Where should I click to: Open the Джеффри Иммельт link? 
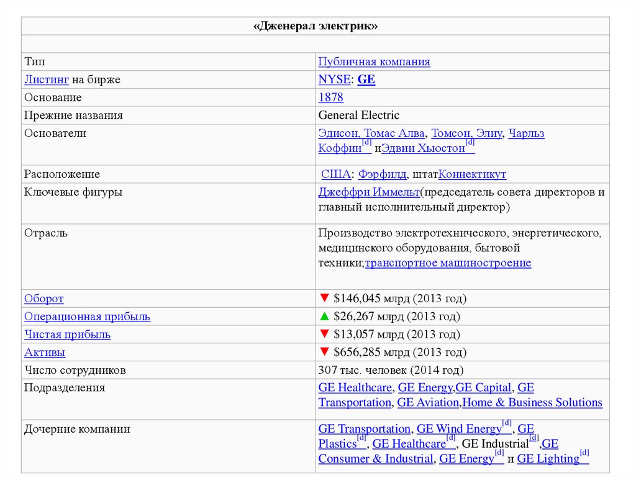(369, 192)
